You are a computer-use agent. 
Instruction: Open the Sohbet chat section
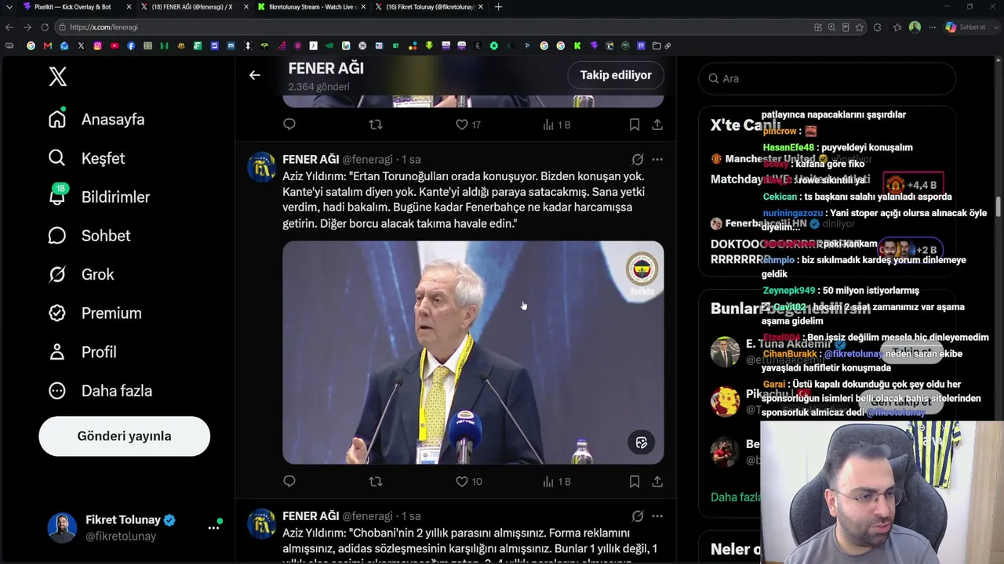(x=89, y=236)
